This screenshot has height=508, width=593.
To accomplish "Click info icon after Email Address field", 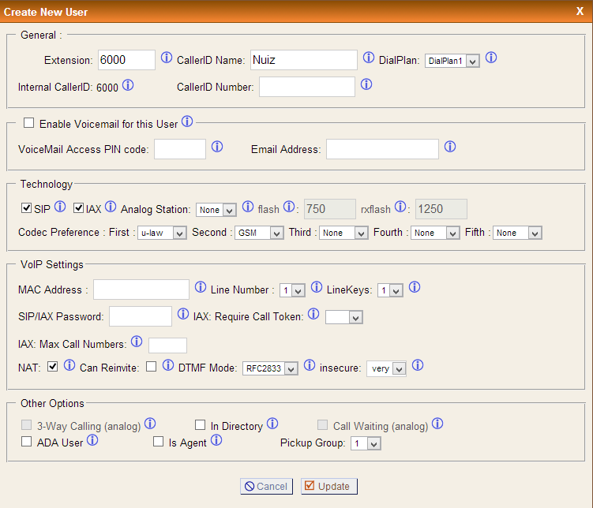I will [x=450, y=147].
